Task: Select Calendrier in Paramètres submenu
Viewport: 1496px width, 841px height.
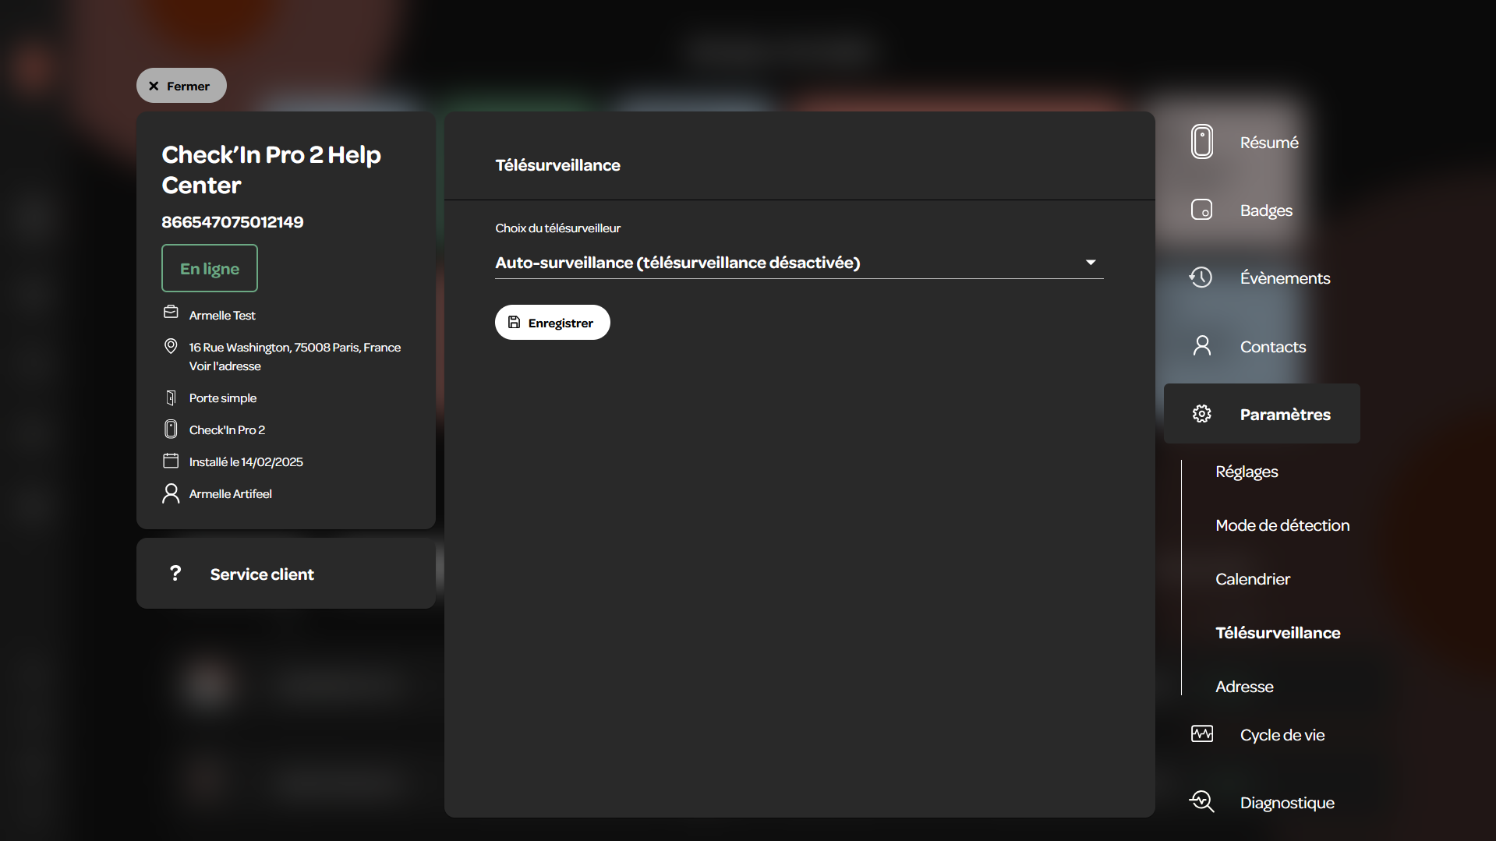Action: pos(1252,579)
